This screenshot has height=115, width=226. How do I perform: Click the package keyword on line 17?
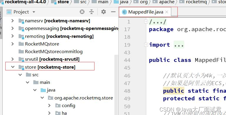click(161, 29)
